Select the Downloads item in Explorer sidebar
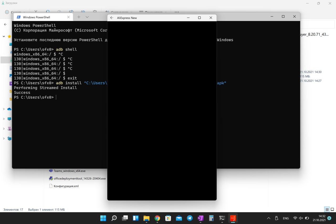Screen dimensions: 336x224 [x=6, y=60]
